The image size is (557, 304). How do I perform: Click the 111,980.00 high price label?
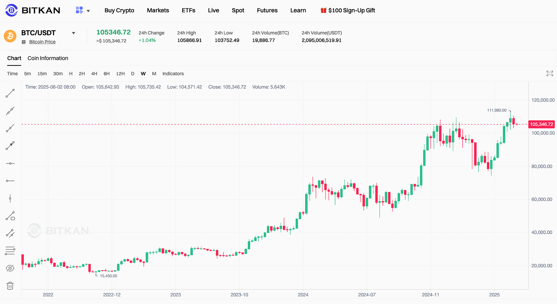497,110
